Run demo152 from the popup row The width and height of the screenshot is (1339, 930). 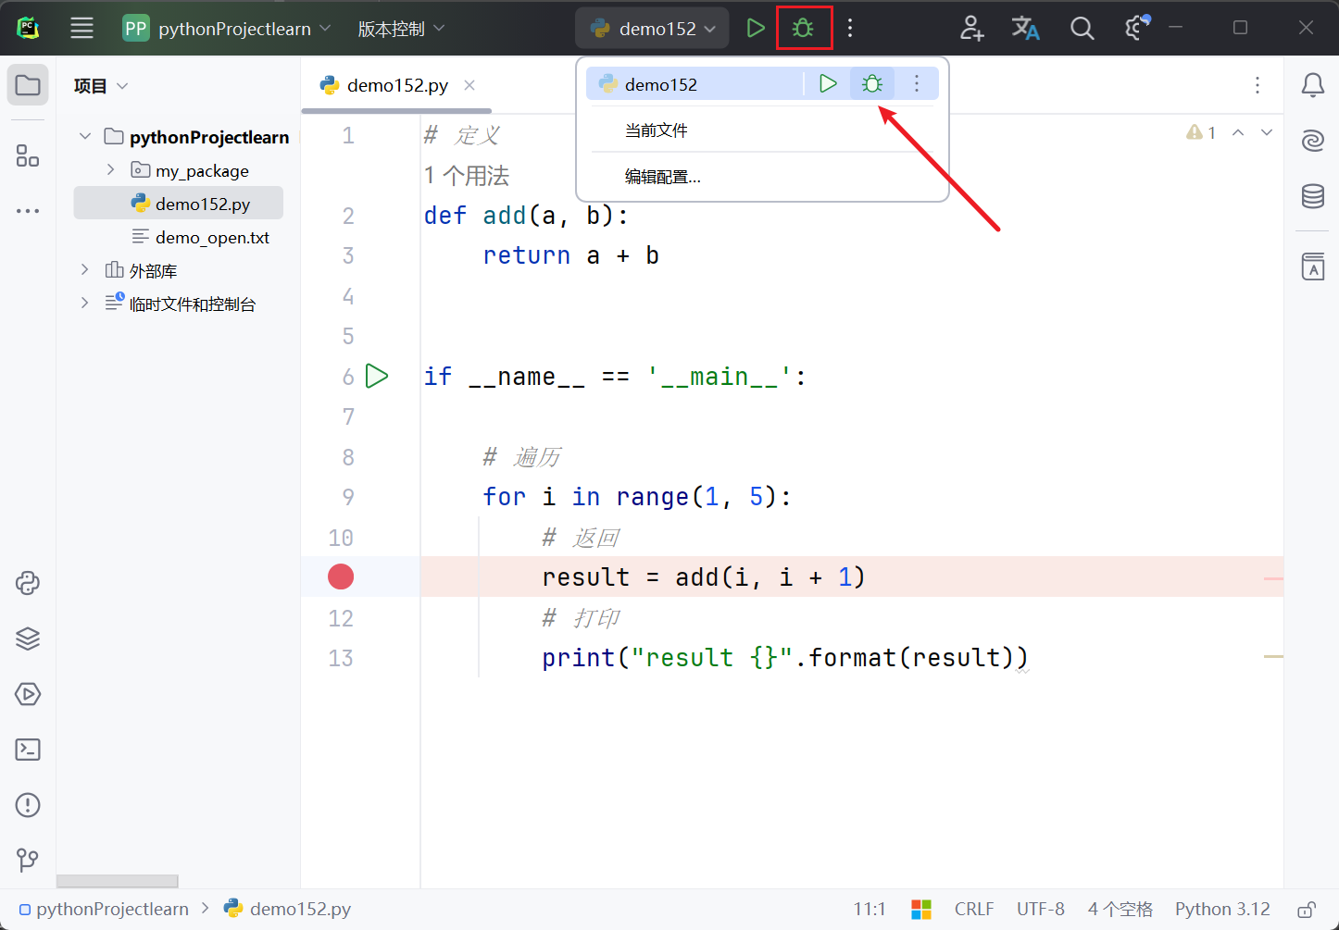click(x=828, y=84)
